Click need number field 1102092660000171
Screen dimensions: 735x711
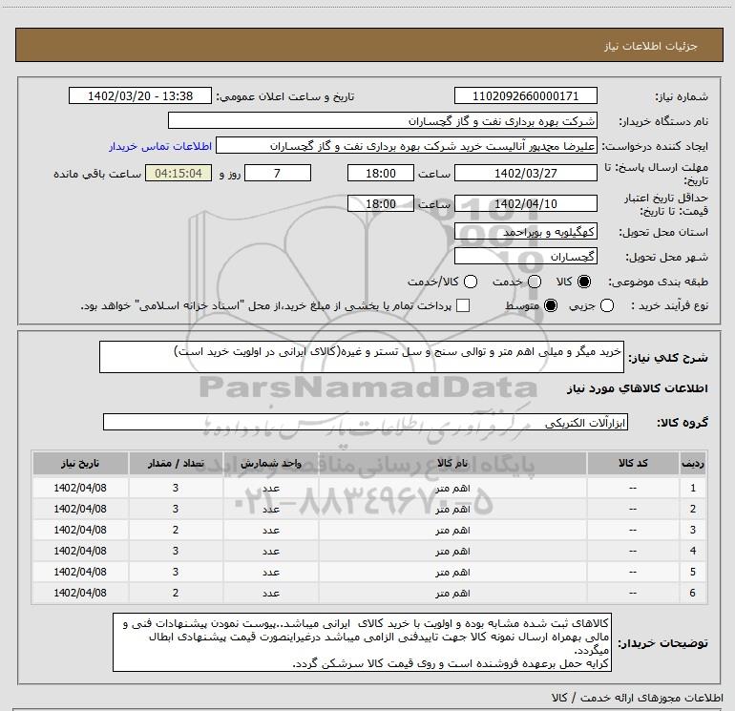(x=525, y=95)
